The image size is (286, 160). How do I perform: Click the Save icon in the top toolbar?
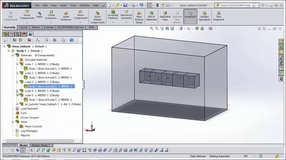[x=125, y=5]
